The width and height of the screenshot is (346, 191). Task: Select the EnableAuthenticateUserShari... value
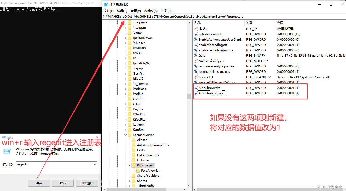coord(221,40)
